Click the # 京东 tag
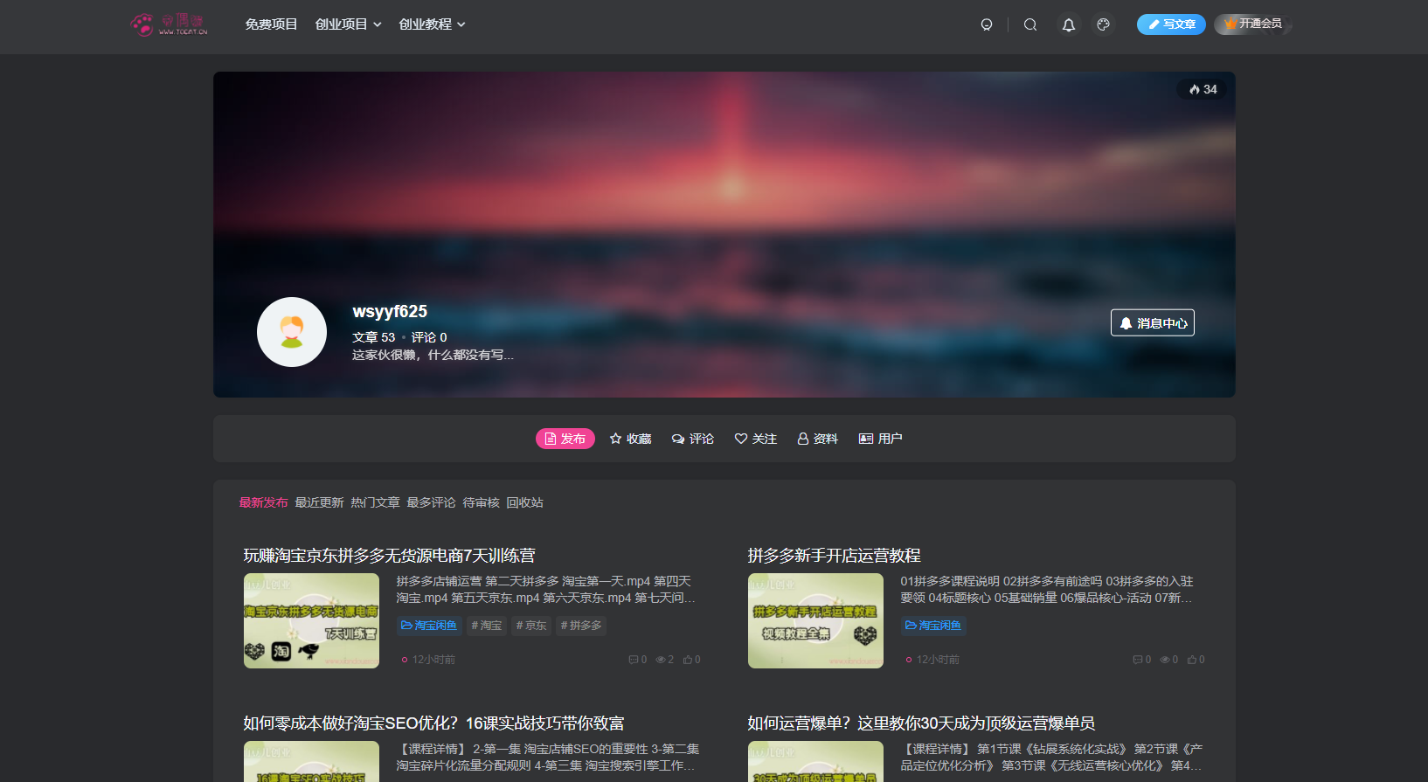The width and height of the screenshot is (1428, 782). [531, 626]
